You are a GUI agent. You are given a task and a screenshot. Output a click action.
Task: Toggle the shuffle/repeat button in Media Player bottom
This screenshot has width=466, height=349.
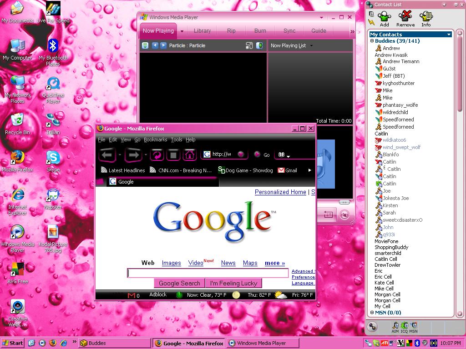click(x=328, y=215)
